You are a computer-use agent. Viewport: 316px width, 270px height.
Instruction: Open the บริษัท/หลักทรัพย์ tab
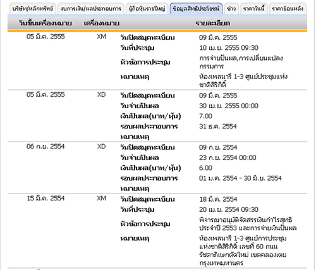tap(33, 8)
